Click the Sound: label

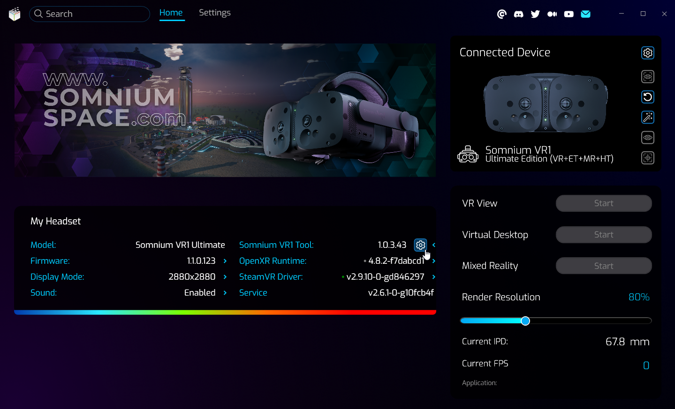click(44, 293)
